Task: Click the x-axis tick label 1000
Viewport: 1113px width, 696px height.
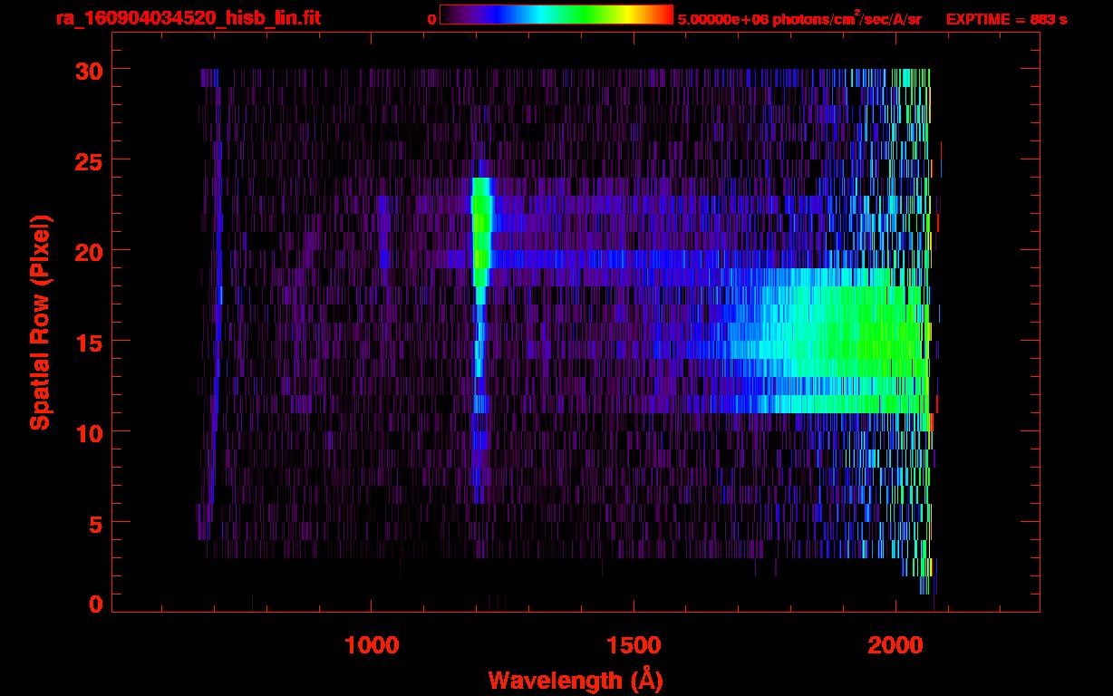Action: pyautogui.click(x=372, y=646)
